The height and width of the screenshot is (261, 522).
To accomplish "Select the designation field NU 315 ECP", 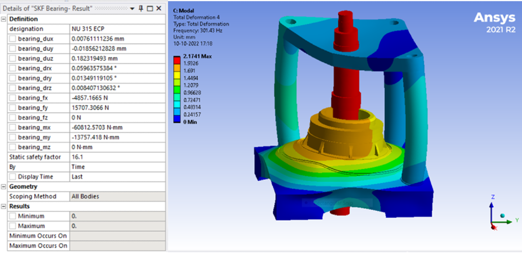I will point(117,29).
